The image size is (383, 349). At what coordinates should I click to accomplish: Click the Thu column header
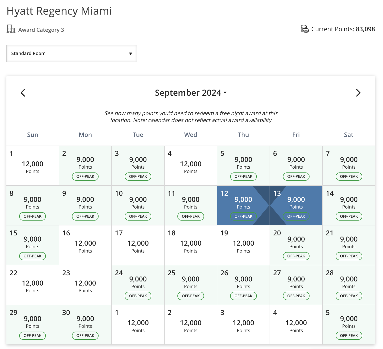pyautogui.click(x=243, y=135)
